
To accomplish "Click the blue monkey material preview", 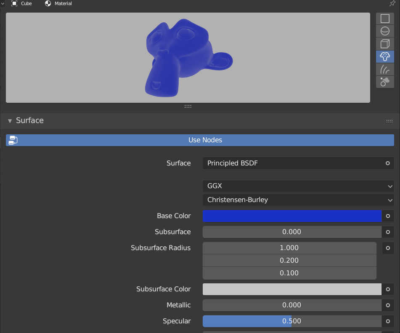I will [188, 58].
